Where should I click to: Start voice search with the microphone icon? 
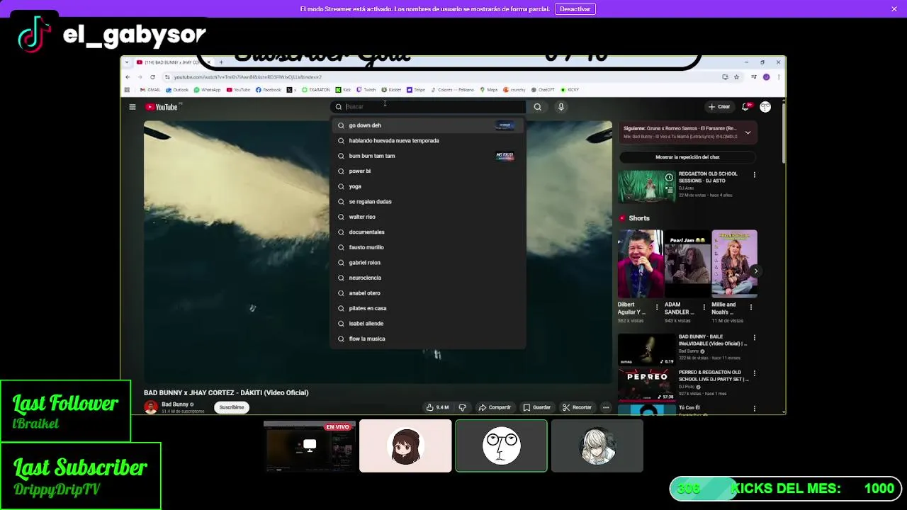coord(560,107)
